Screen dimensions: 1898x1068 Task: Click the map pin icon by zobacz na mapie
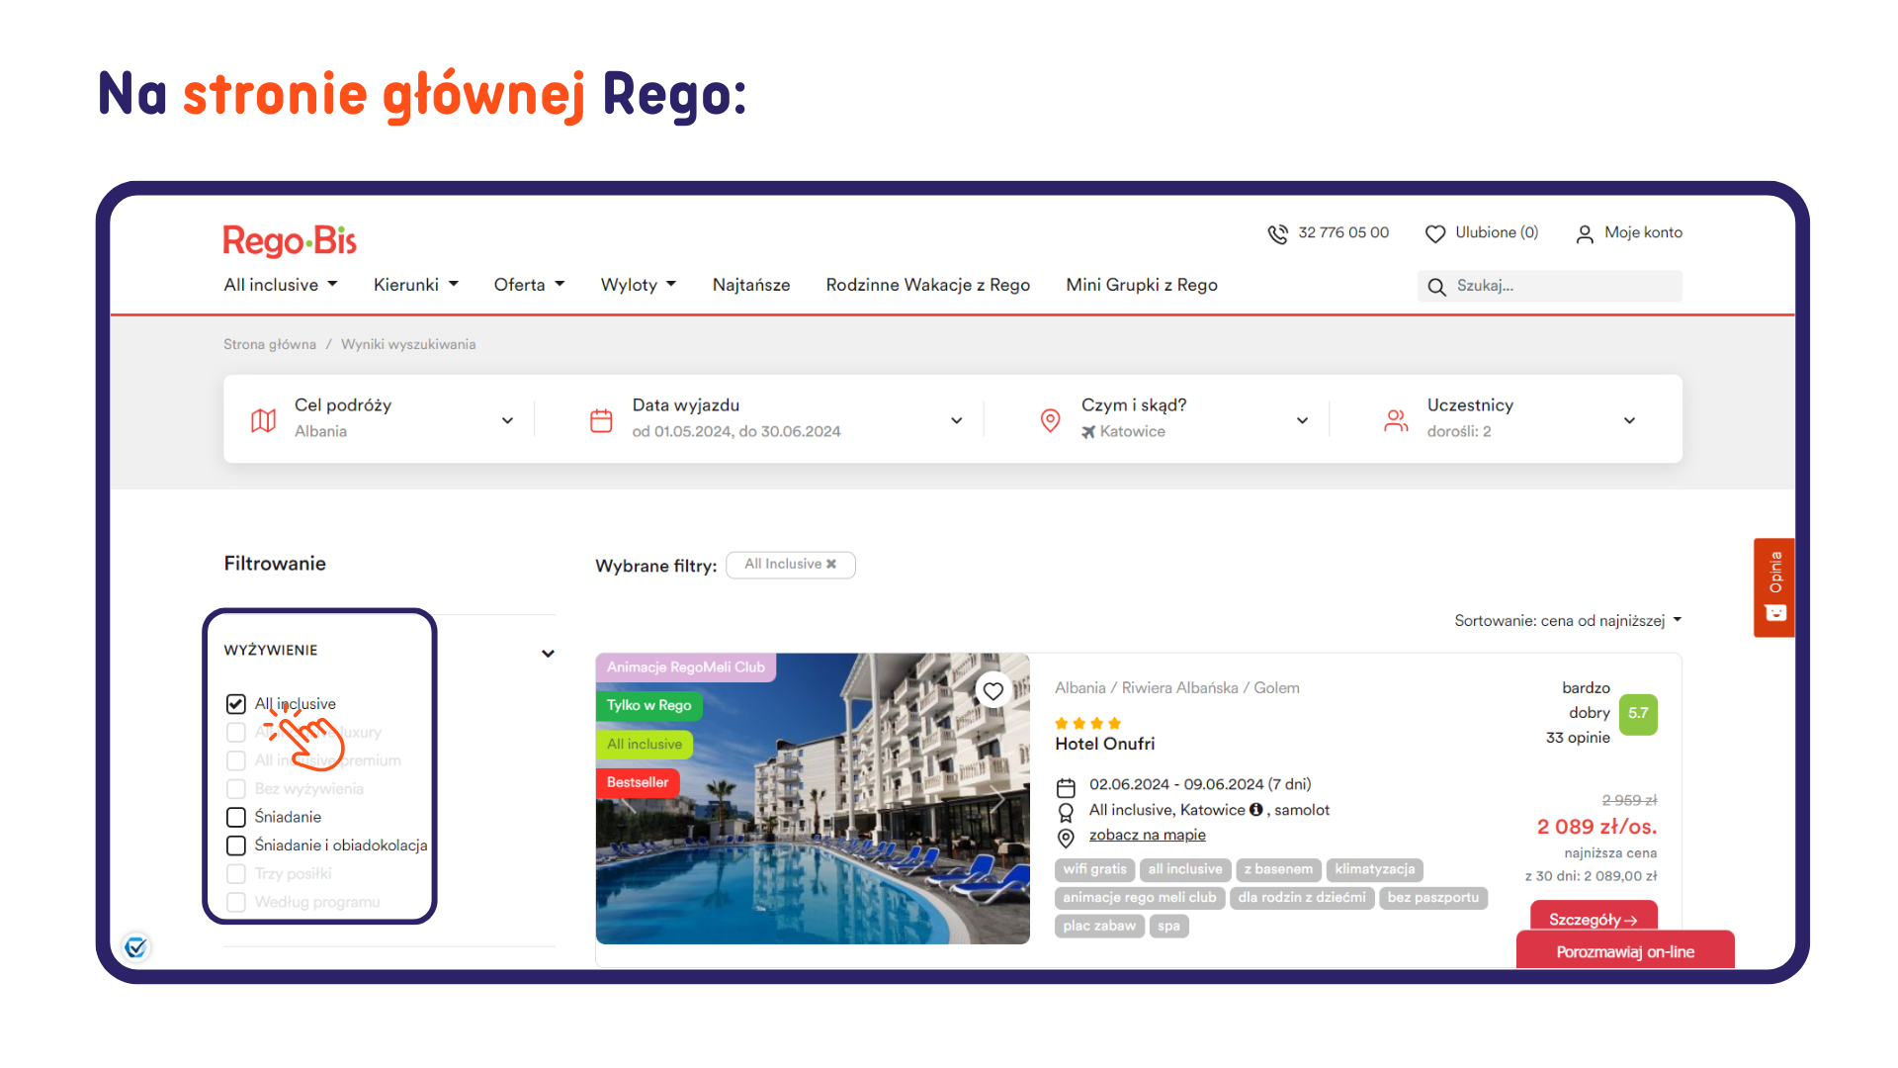(x=1066, y=838)
